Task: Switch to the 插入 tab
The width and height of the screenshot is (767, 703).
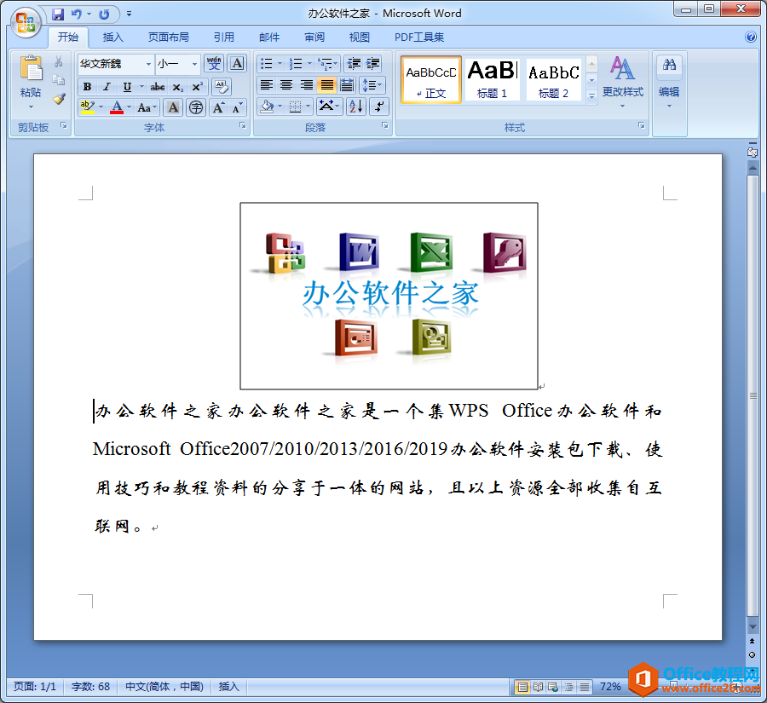Action: [x=113, y=37]
